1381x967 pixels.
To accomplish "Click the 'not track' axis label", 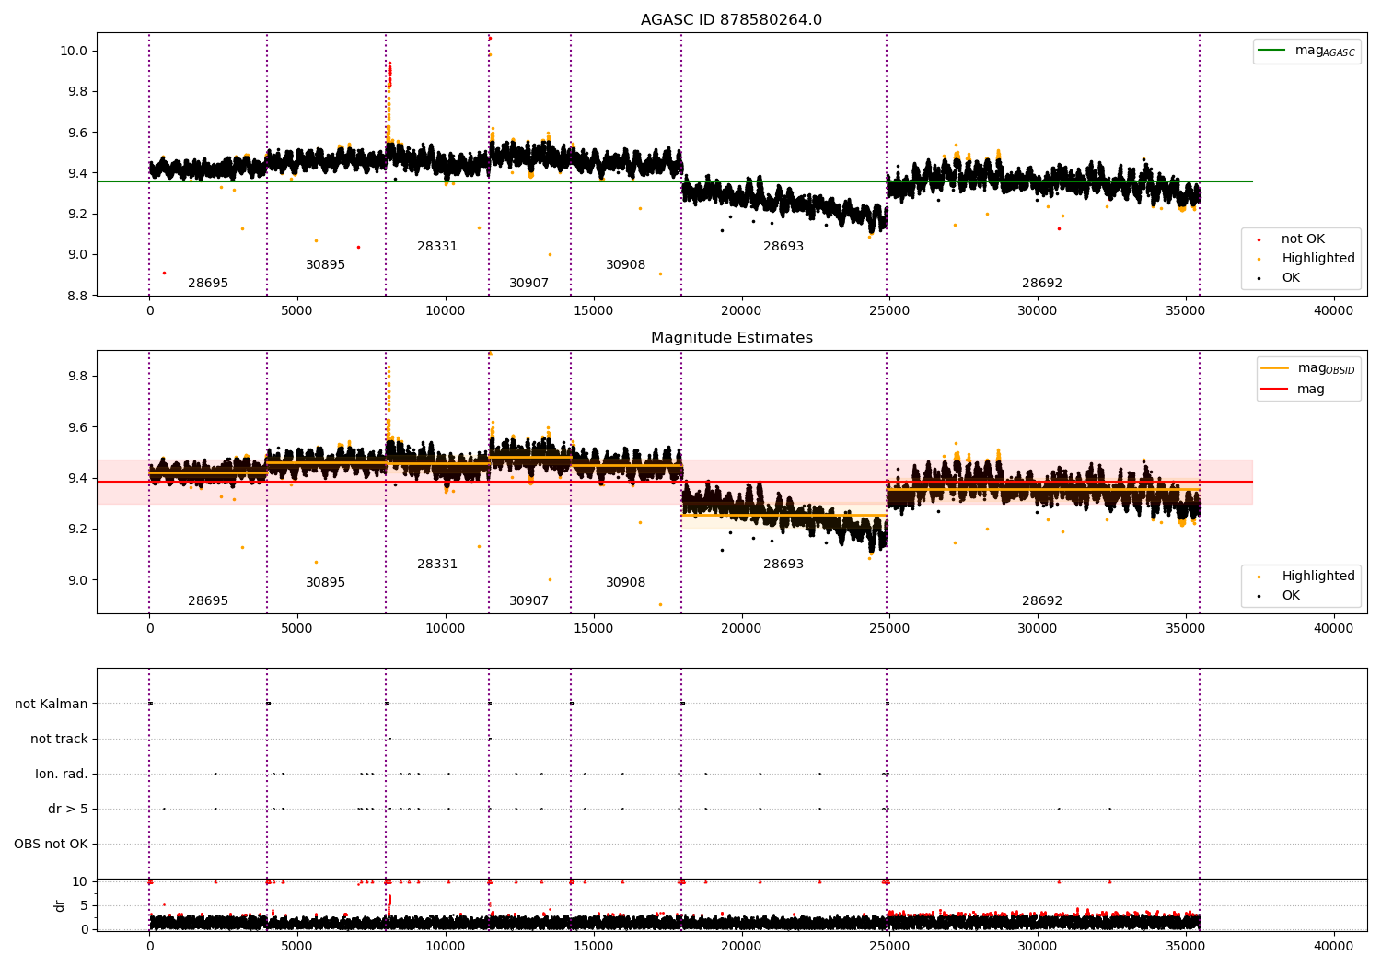I will [59, 739].
